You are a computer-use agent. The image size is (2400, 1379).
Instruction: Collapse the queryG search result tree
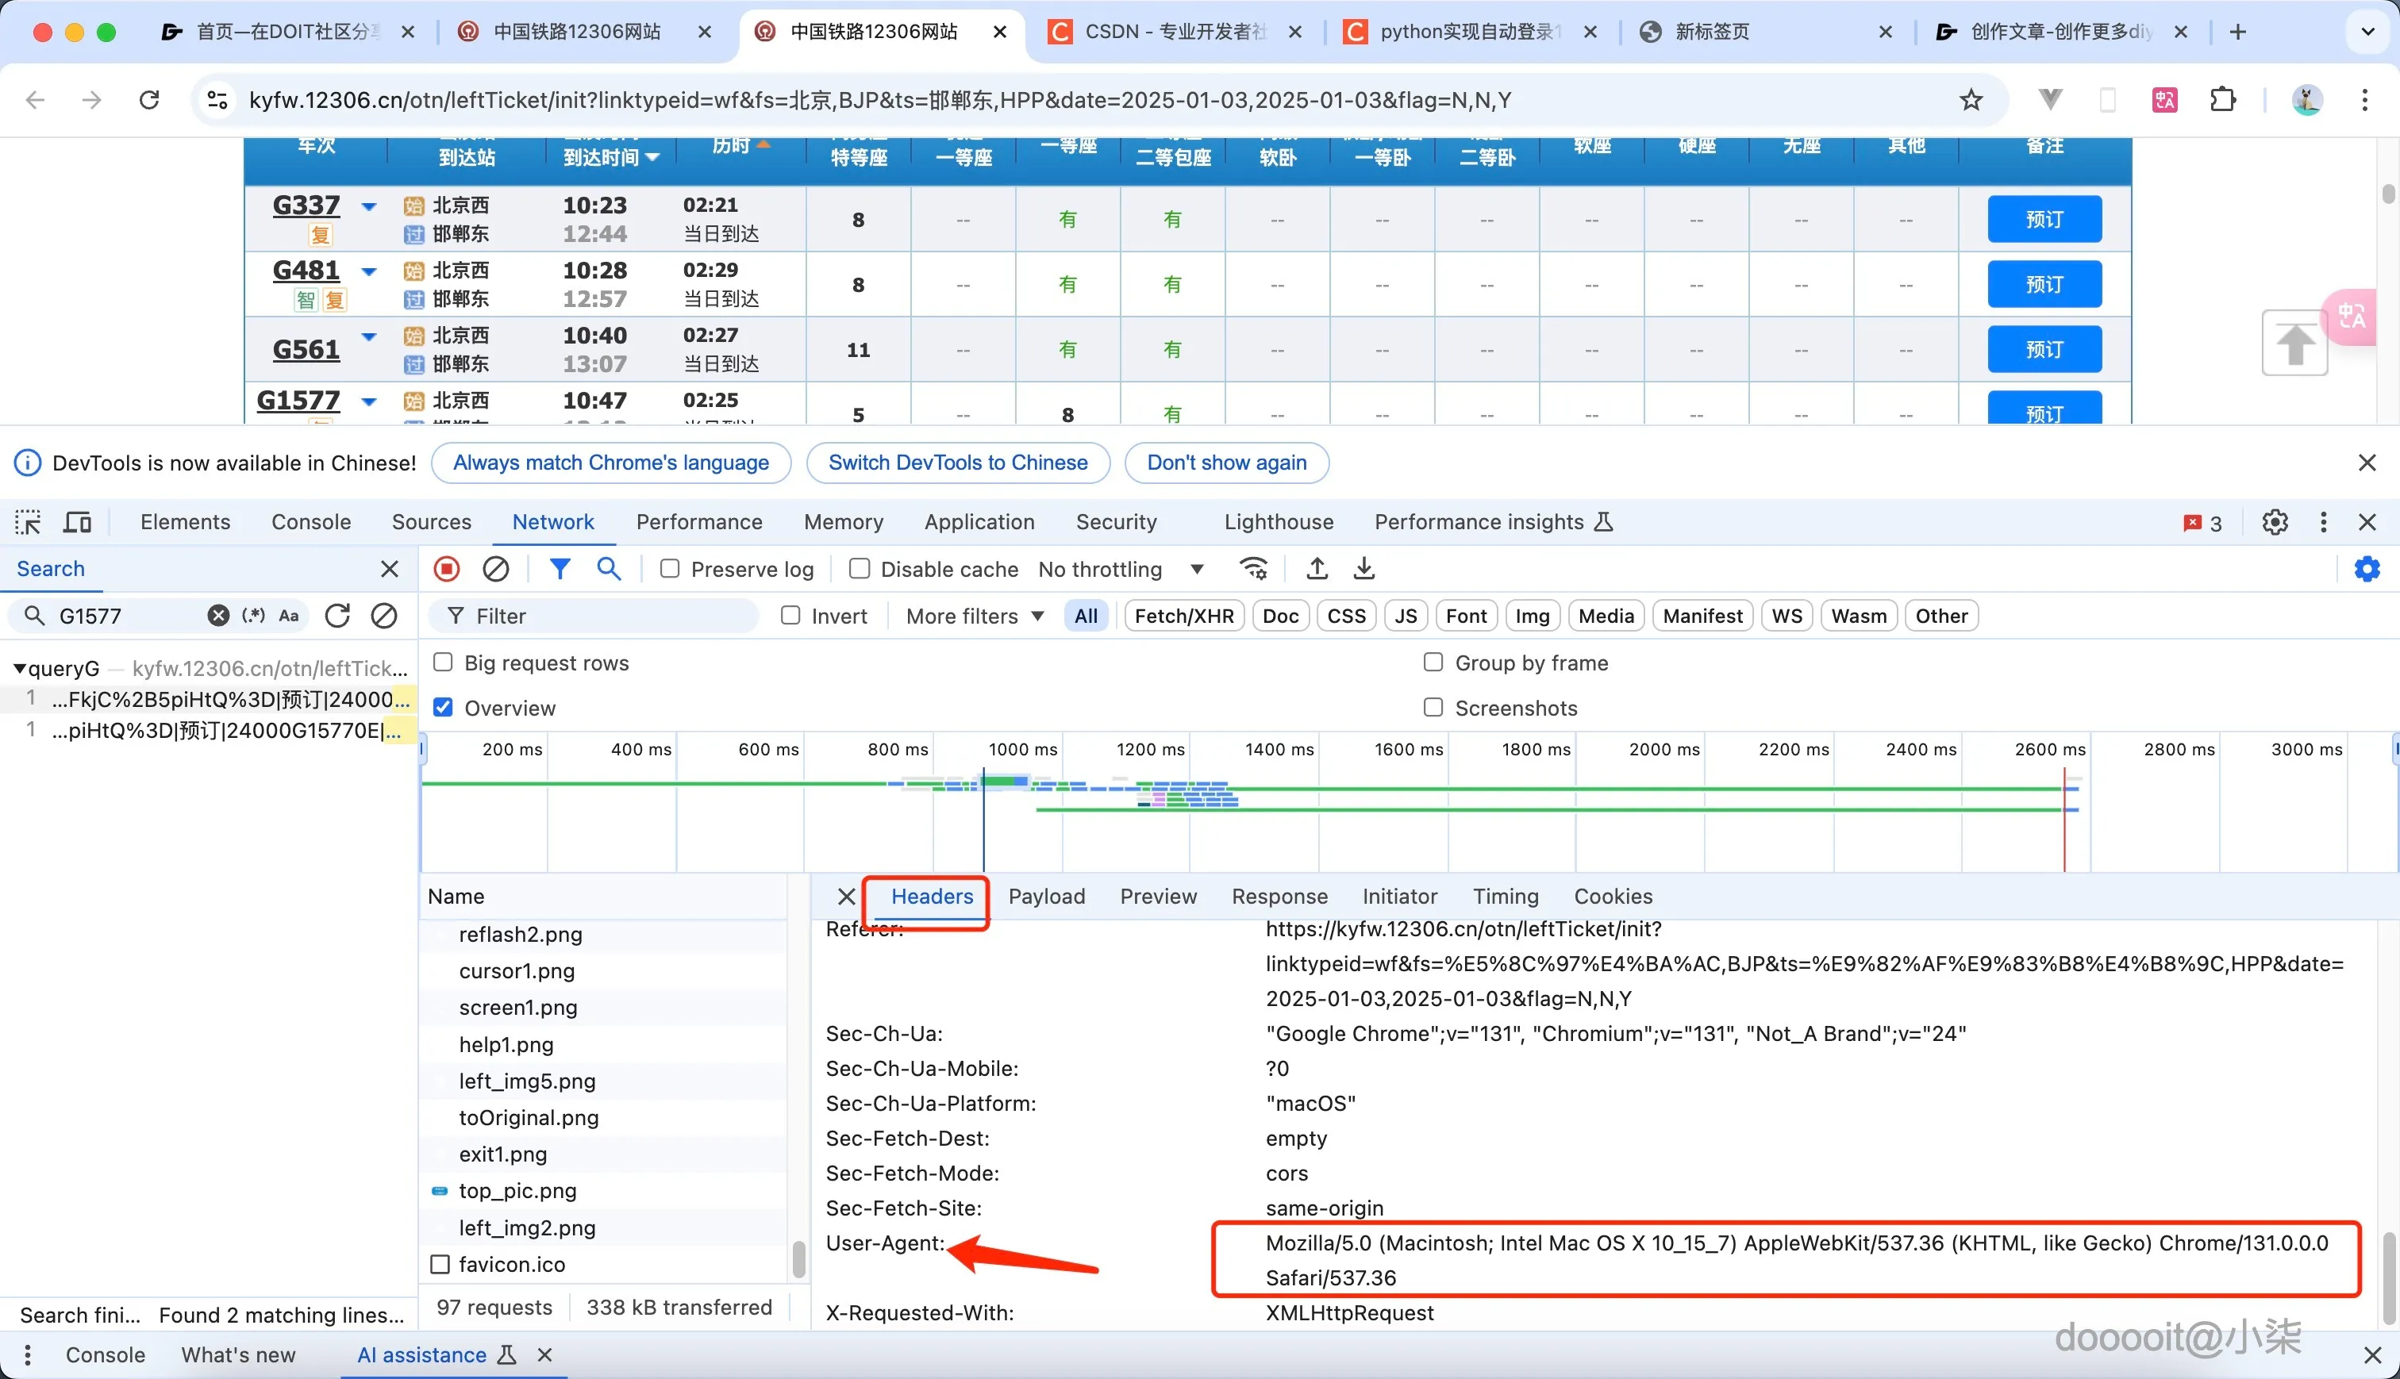coord(19,669)
